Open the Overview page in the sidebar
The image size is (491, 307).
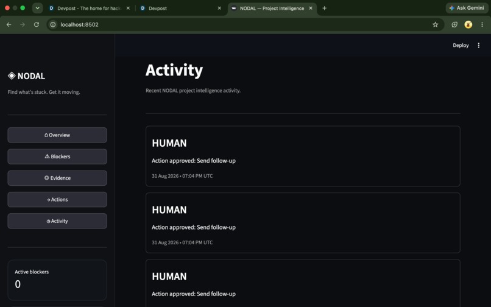tap(57, 135)
